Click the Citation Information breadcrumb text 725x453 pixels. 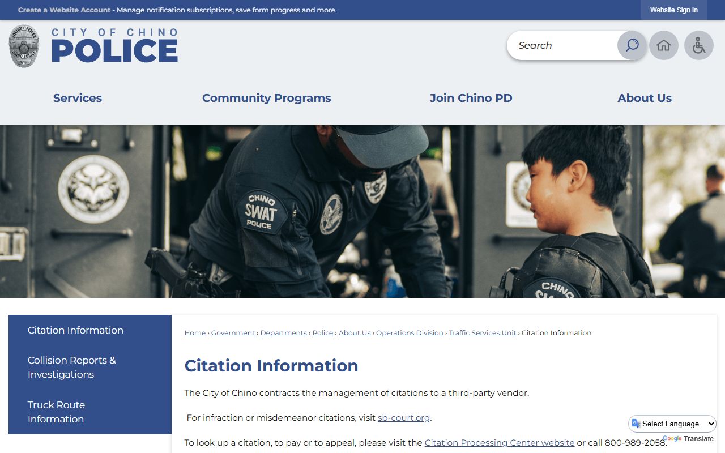(x=556, y=333)
